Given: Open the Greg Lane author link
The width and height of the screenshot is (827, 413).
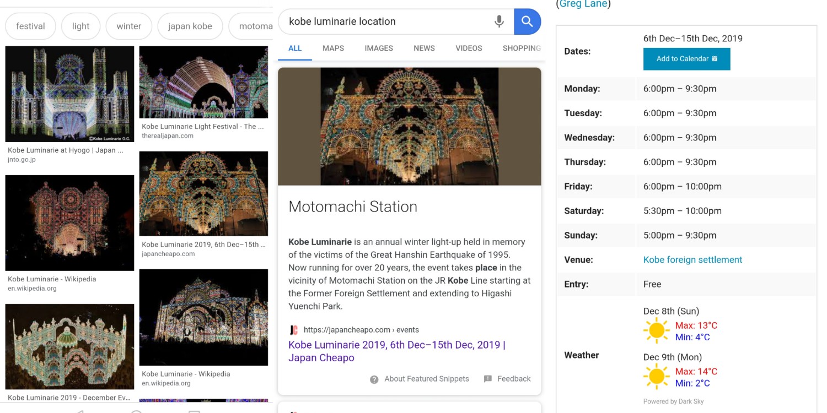Looking at the screenshot, I should pyautogui.click(x=584, y=4).
